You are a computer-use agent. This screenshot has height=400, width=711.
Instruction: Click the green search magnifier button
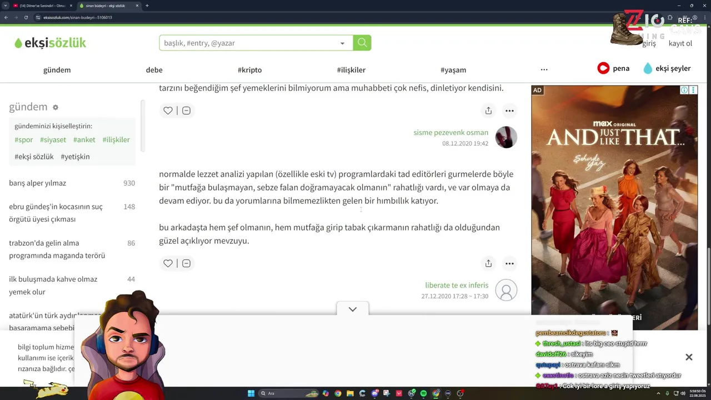pos(362,43)
